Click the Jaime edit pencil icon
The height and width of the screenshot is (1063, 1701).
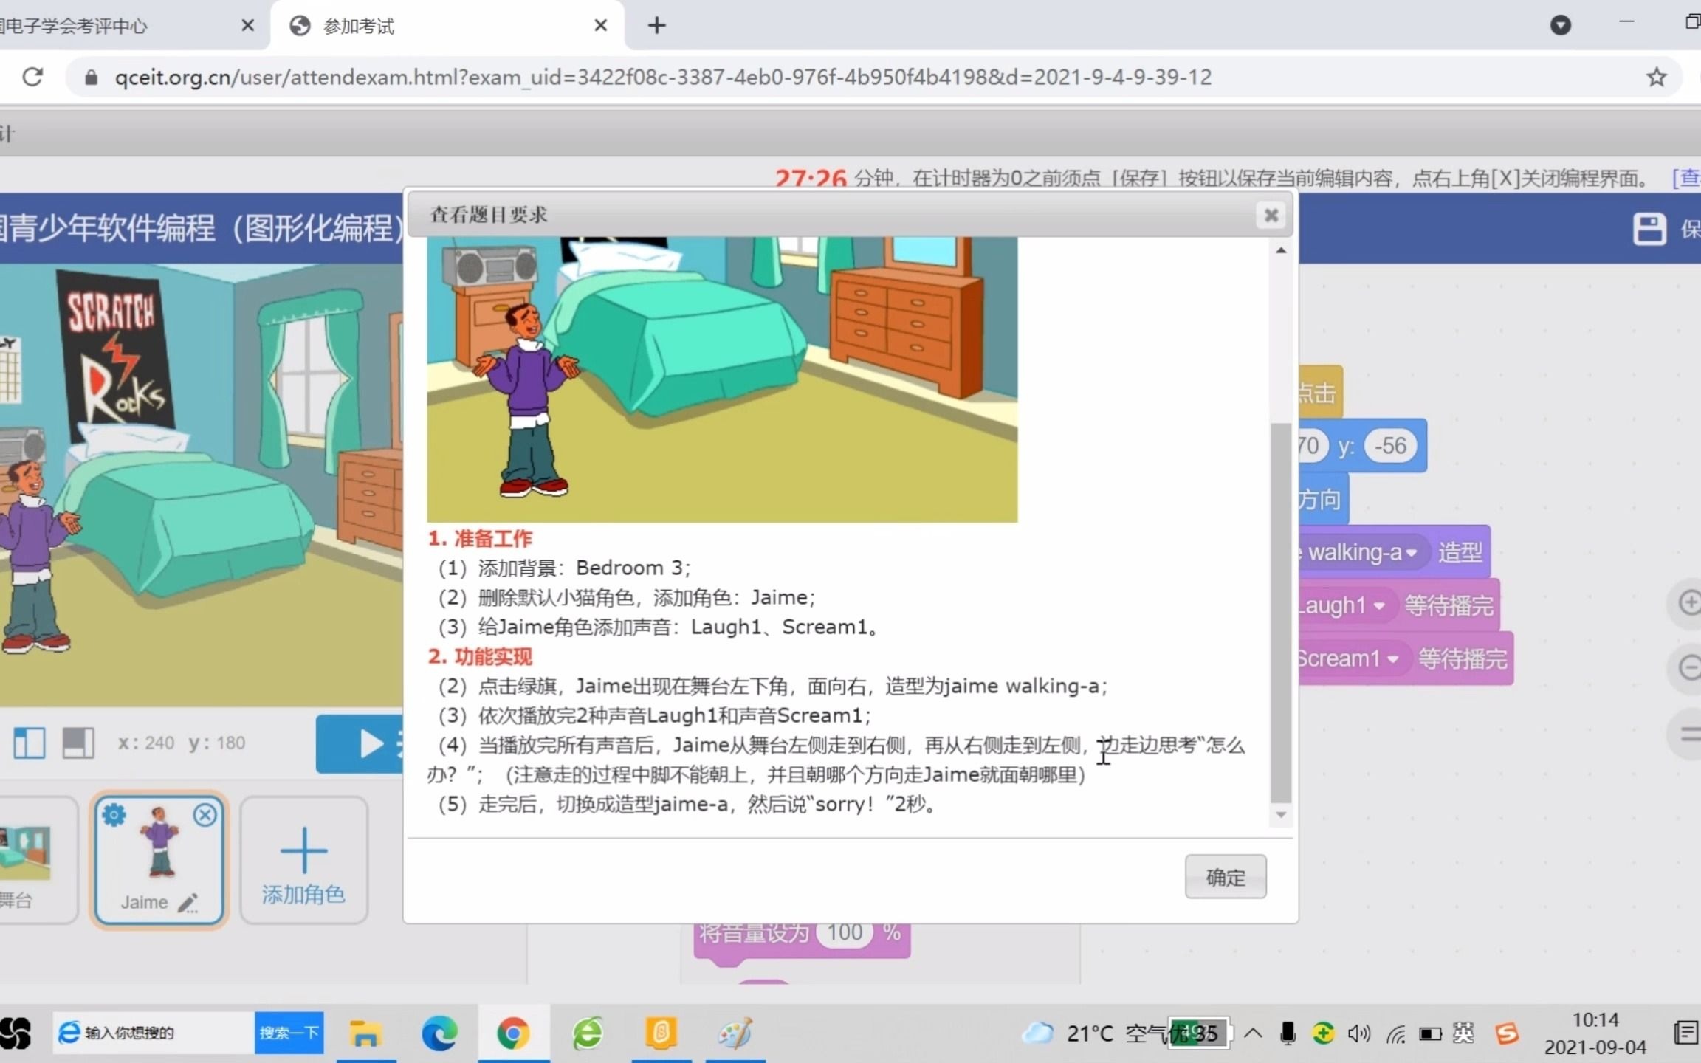click(188, 902)
